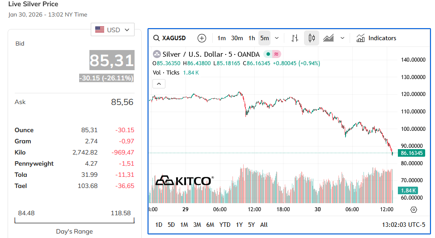Expand the chart style dropdown arrow
This screenshot has width=435, height=238.
(x=342, y=38)
